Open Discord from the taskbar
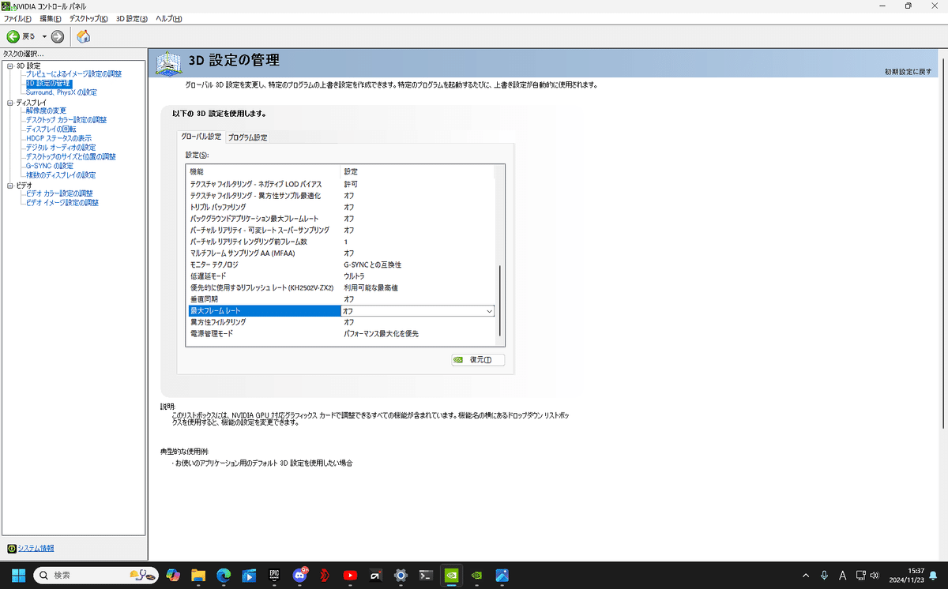This screenshot has height=589, width=948. coord(299,575)
